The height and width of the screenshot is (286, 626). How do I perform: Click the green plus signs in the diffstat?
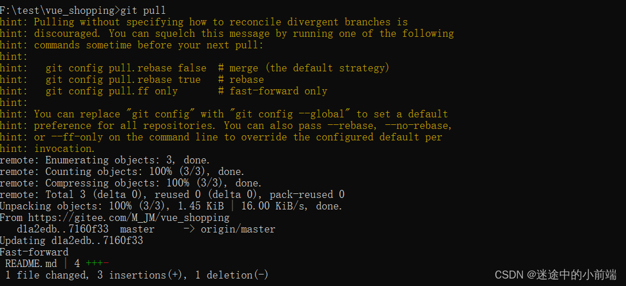click(x=94, y=264)
